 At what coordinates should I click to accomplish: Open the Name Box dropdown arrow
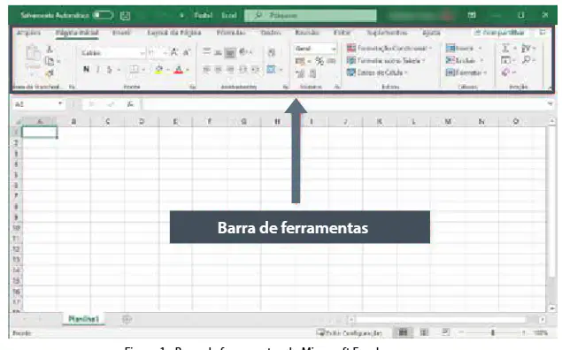click(x=60, y=103)
